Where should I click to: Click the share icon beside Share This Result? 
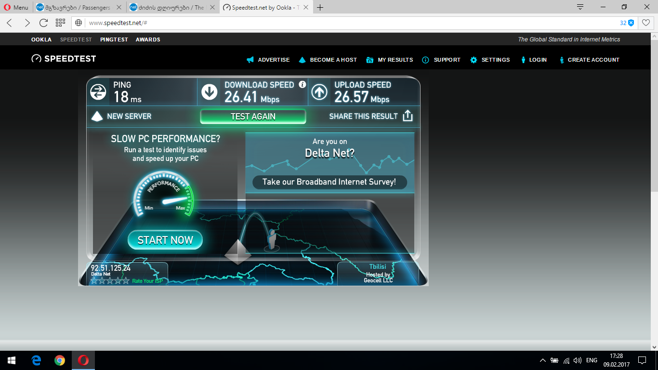tap(408, 116)
